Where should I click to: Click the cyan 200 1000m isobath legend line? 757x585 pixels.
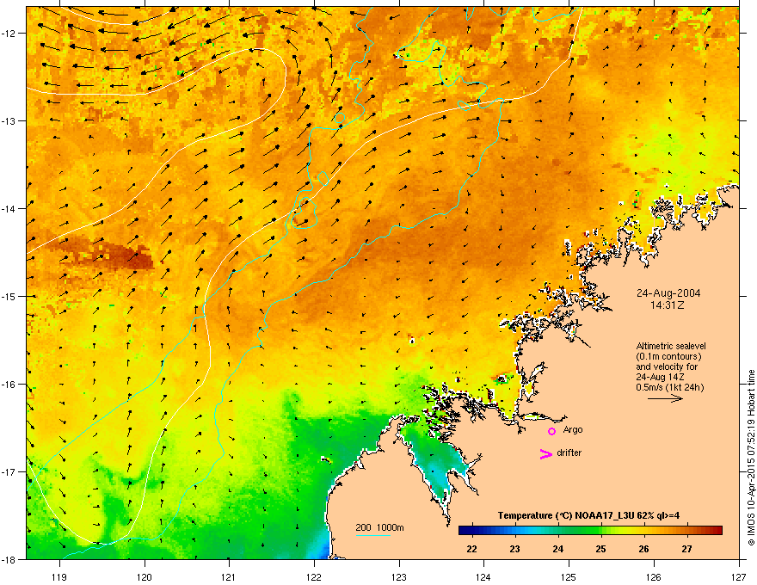372,536
